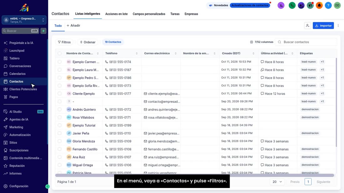The image size is (344, 193).
Task: Open Clientes Potenciales in the sidebar
Action: tap(24, 89)
